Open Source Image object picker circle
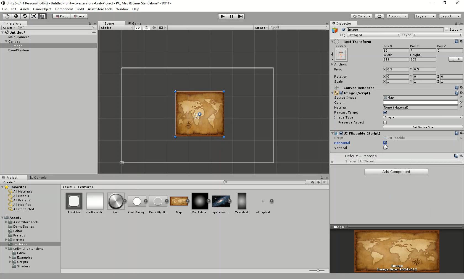The width and height of the screenshot is (464, 279). pos(461,98)
